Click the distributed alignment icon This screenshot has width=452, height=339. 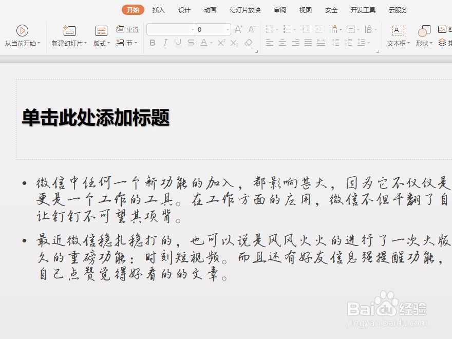(x=321, y=43)
